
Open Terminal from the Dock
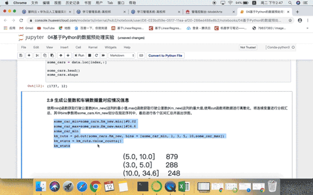click(143, 187)
